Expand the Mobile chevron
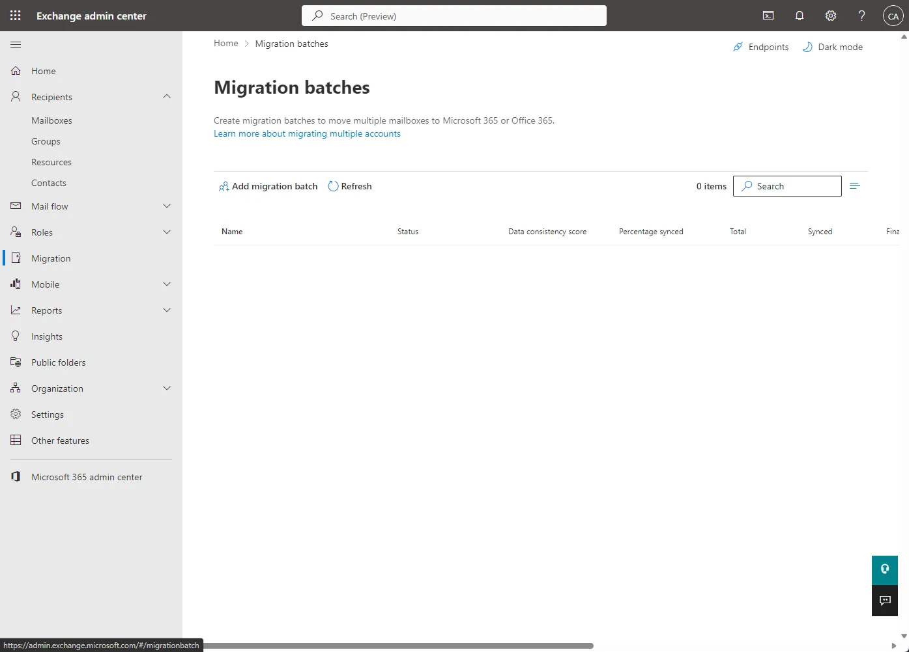This screenshot has width=909, height=652. (167, 284)
